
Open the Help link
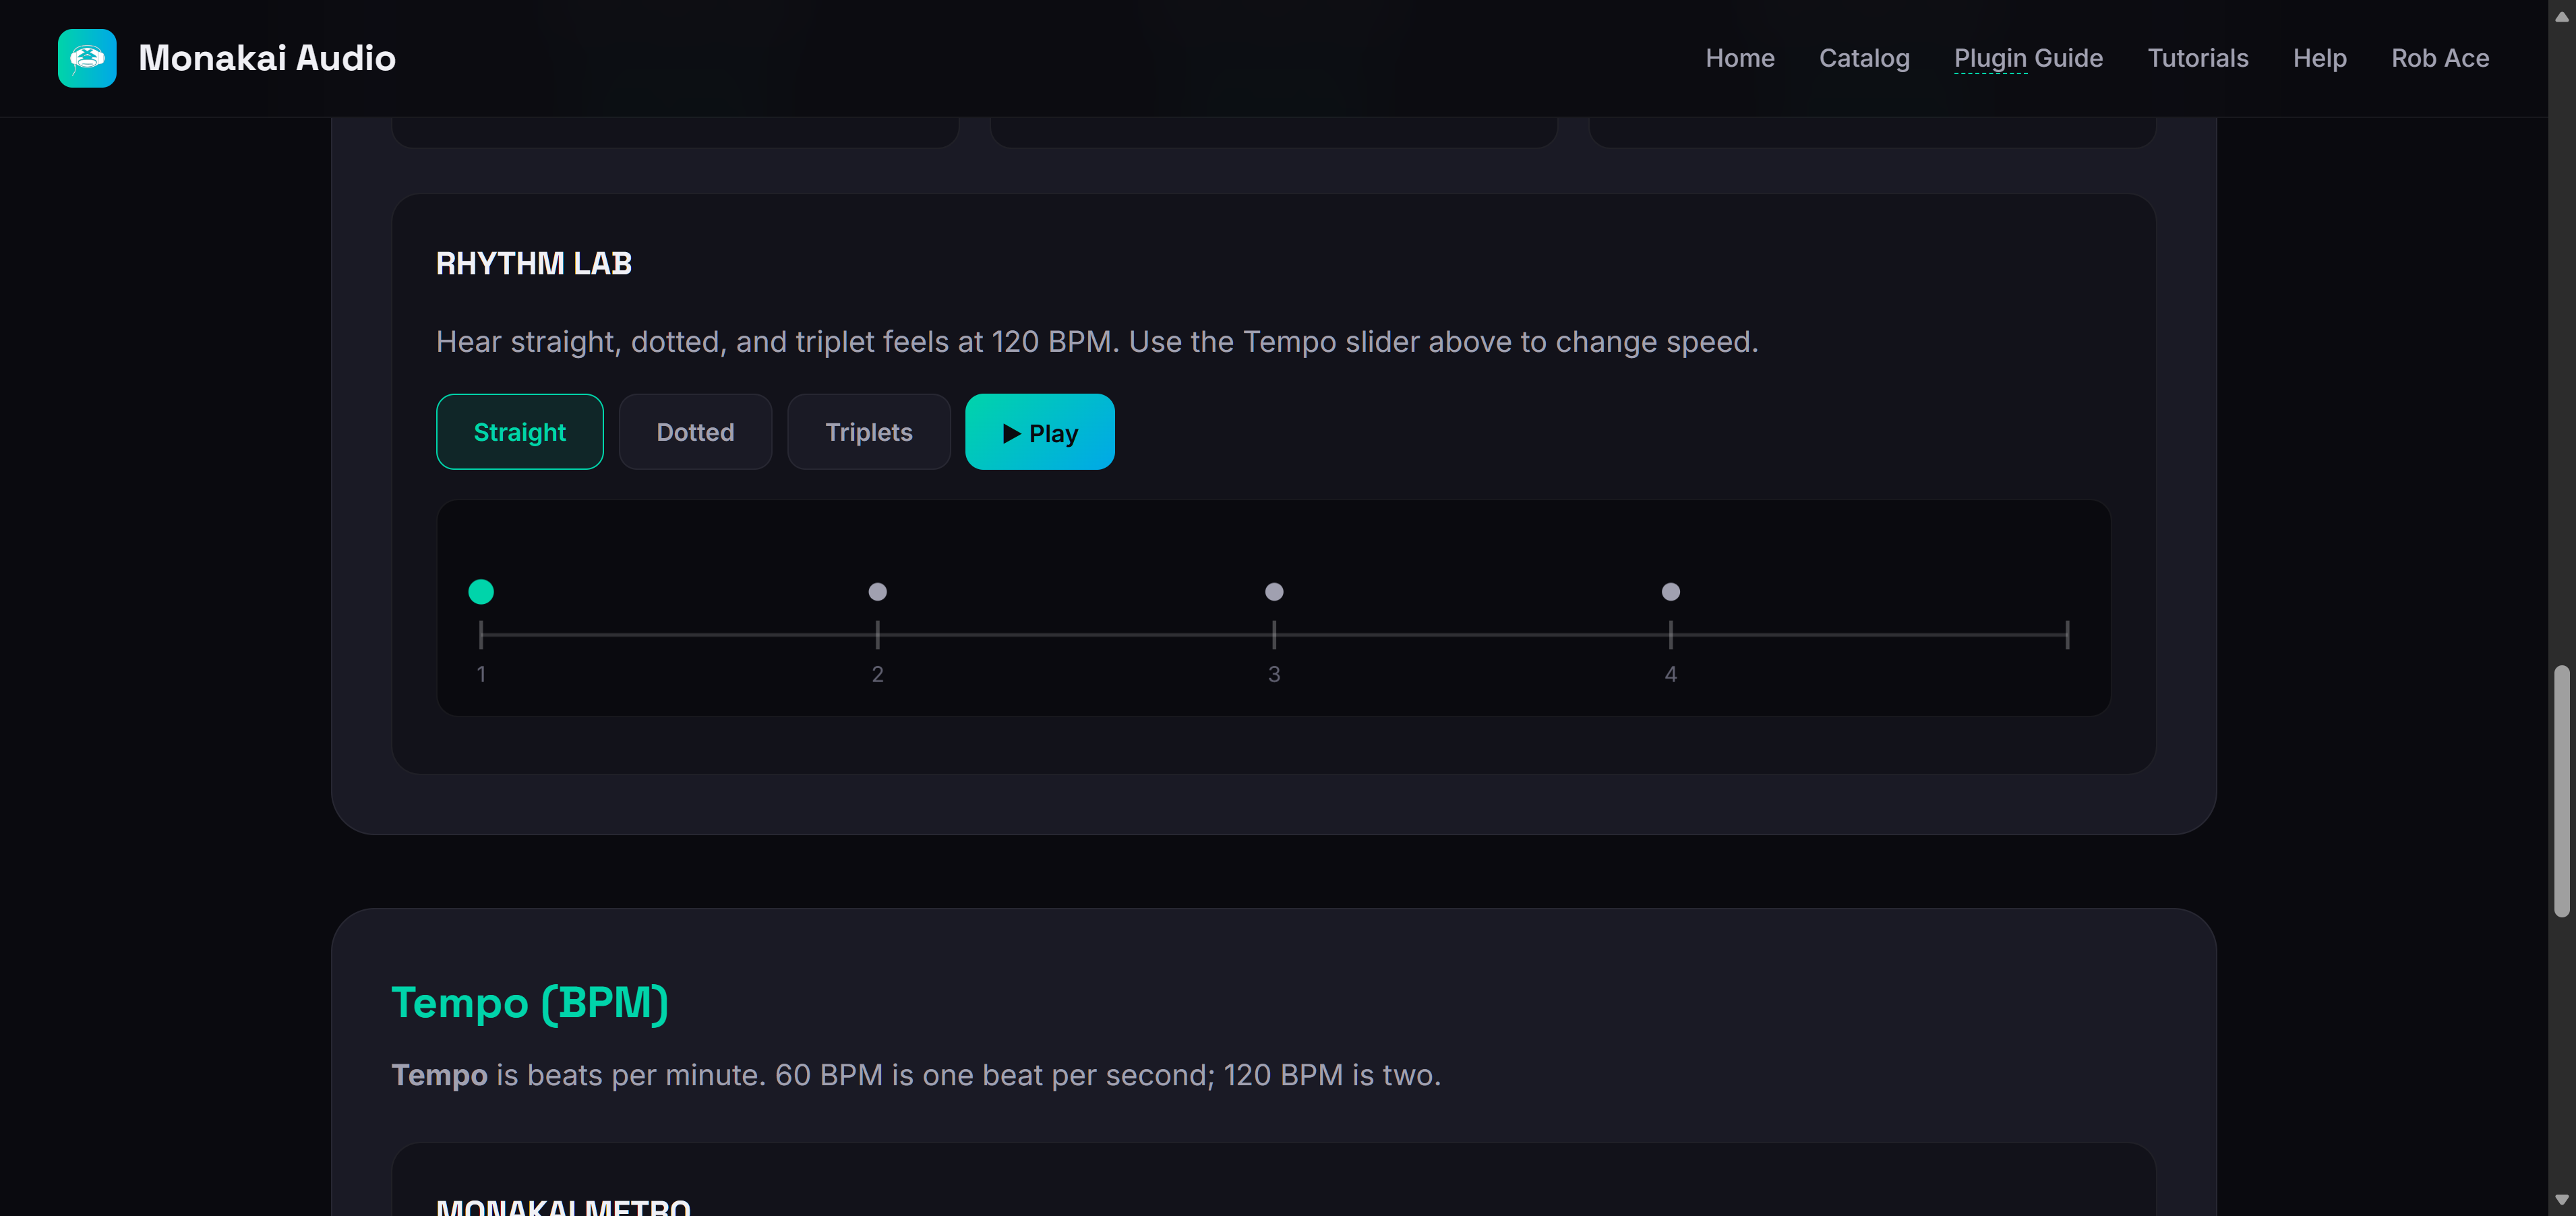pyautogui.click(x=2319, y=58)
